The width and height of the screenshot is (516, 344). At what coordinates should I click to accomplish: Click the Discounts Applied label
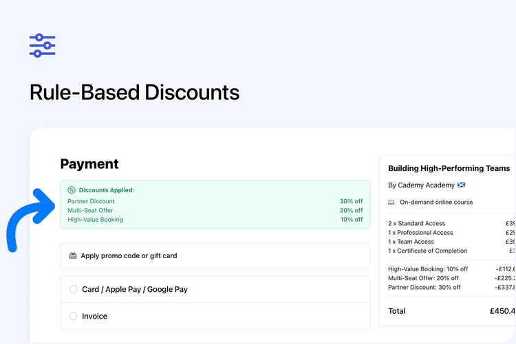pyautogui.click(x=107, y=190)
